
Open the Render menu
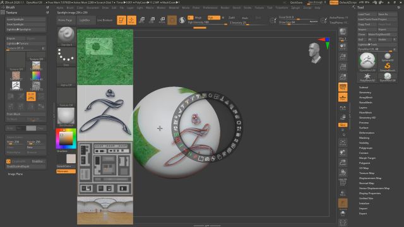pyautogui.click(x=225, y=8)
